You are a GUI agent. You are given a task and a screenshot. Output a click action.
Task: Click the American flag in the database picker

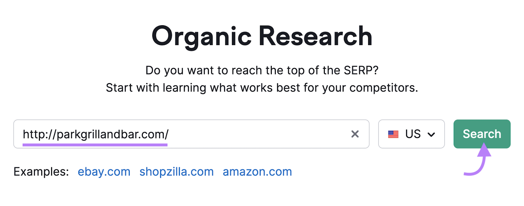(x=393, y=134)
